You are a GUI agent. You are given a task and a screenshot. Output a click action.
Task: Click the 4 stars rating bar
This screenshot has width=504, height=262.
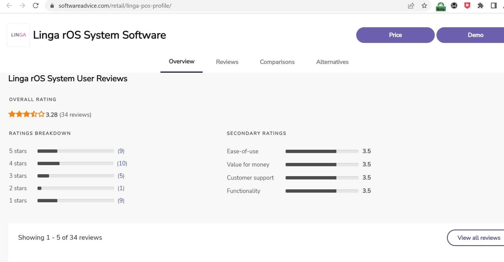point(76,163)
